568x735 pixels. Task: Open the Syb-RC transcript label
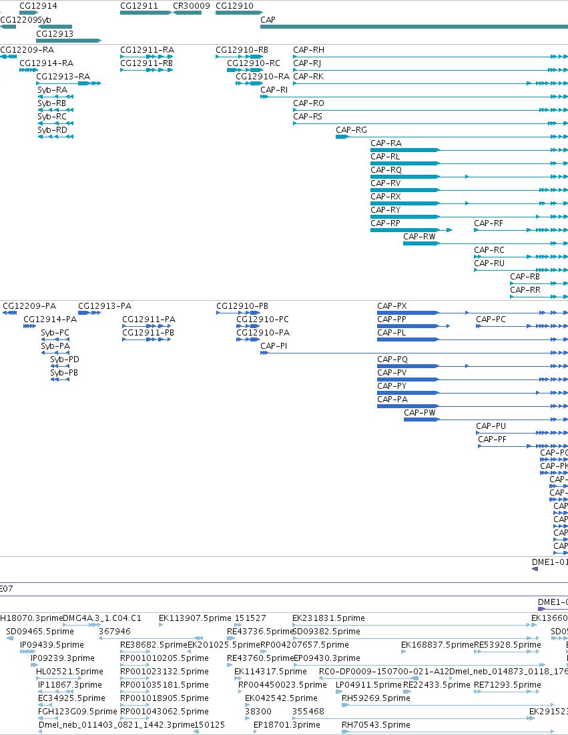tap(52, 116)
